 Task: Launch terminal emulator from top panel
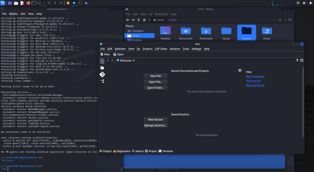pos(34,3)
